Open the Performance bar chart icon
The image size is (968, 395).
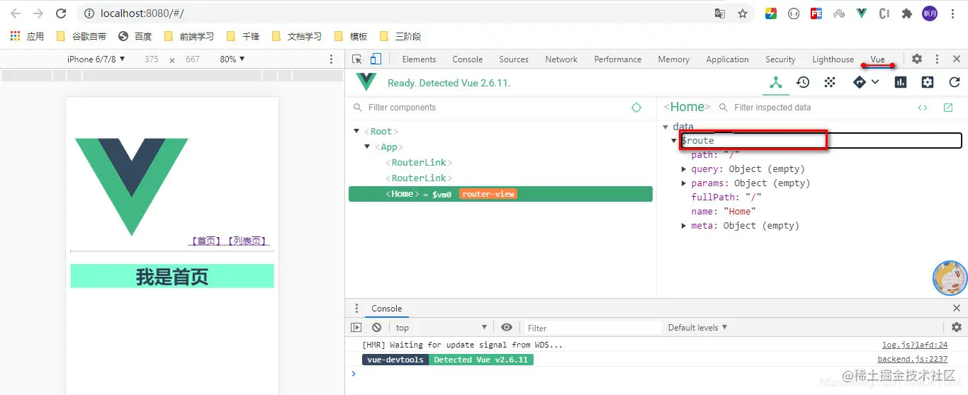(901, 83)
